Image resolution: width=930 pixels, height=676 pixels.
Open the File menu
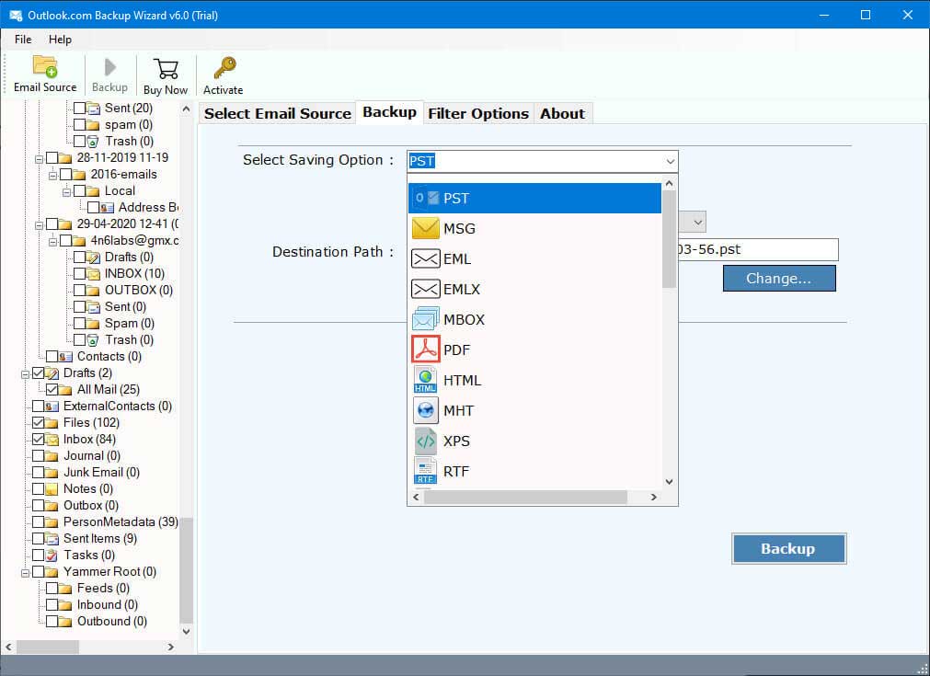[x=23, y=40]
